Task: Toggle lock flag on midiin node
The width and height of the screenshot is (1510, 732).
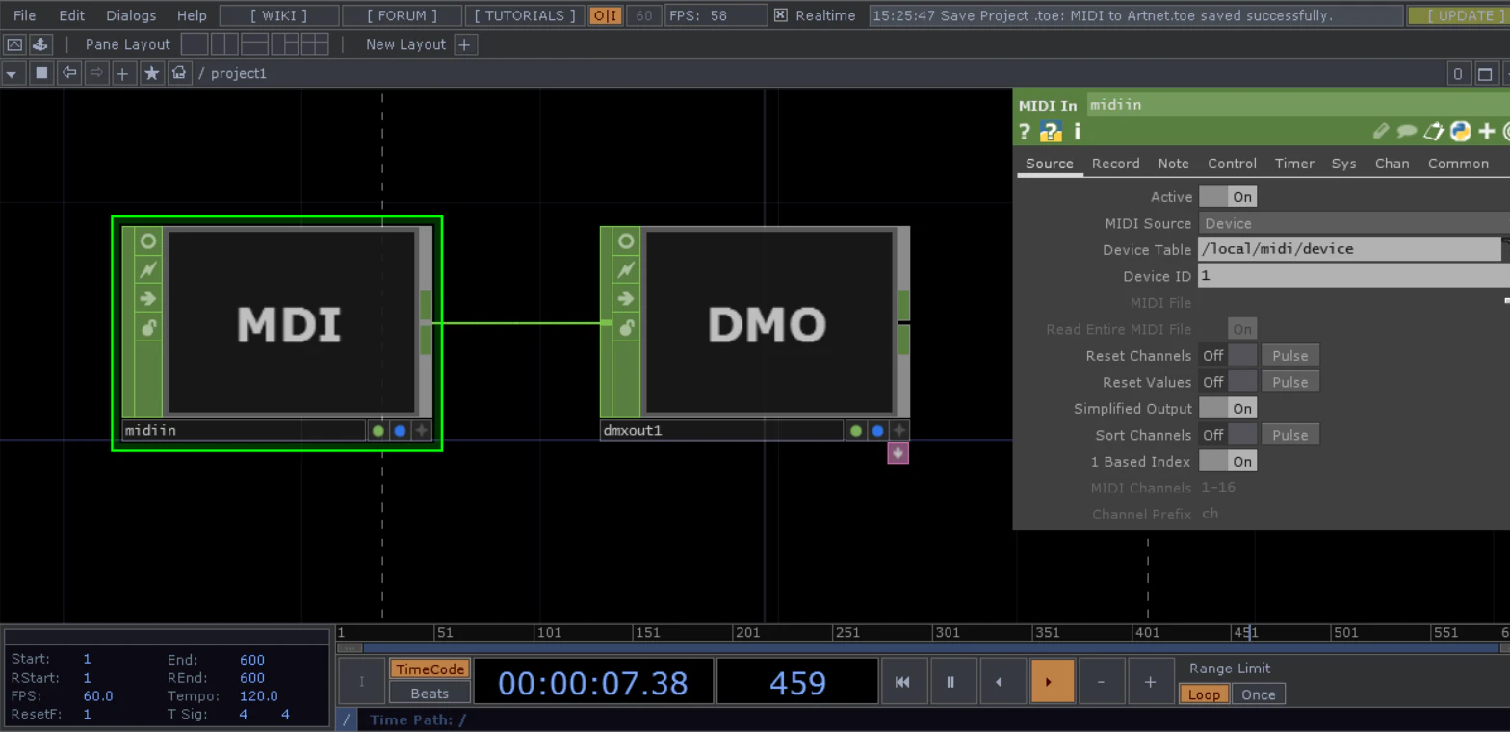Action: click(x=147, y=328)
